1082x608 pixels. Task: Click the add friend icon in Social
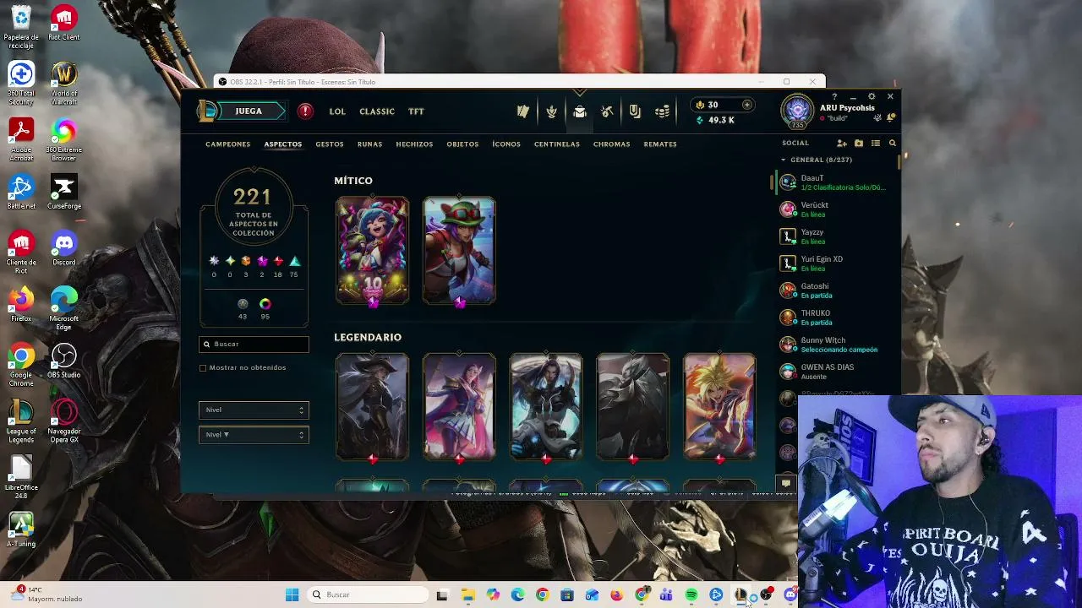(x=842, y=144)
